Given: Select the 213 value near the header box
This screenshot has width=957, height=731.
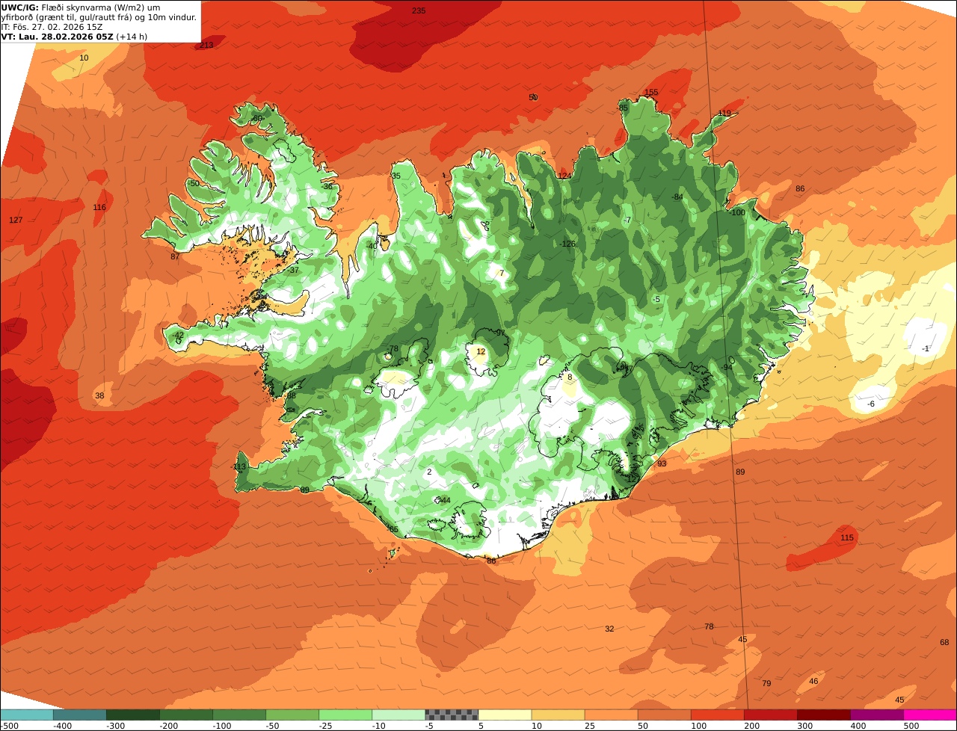Looking at the screenshot, I should [x=206, y=45].
